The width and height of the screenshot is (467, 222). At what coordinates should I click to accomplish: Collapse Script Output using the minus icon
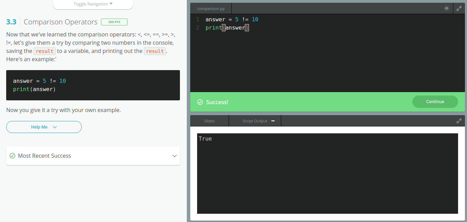pyautogui.click(x=273, y=121)
